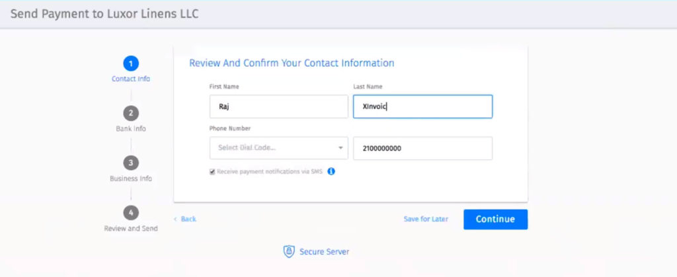Click the step 3 Business Info circle
This screenshot has height=277, width=677.
coord(131,163)
